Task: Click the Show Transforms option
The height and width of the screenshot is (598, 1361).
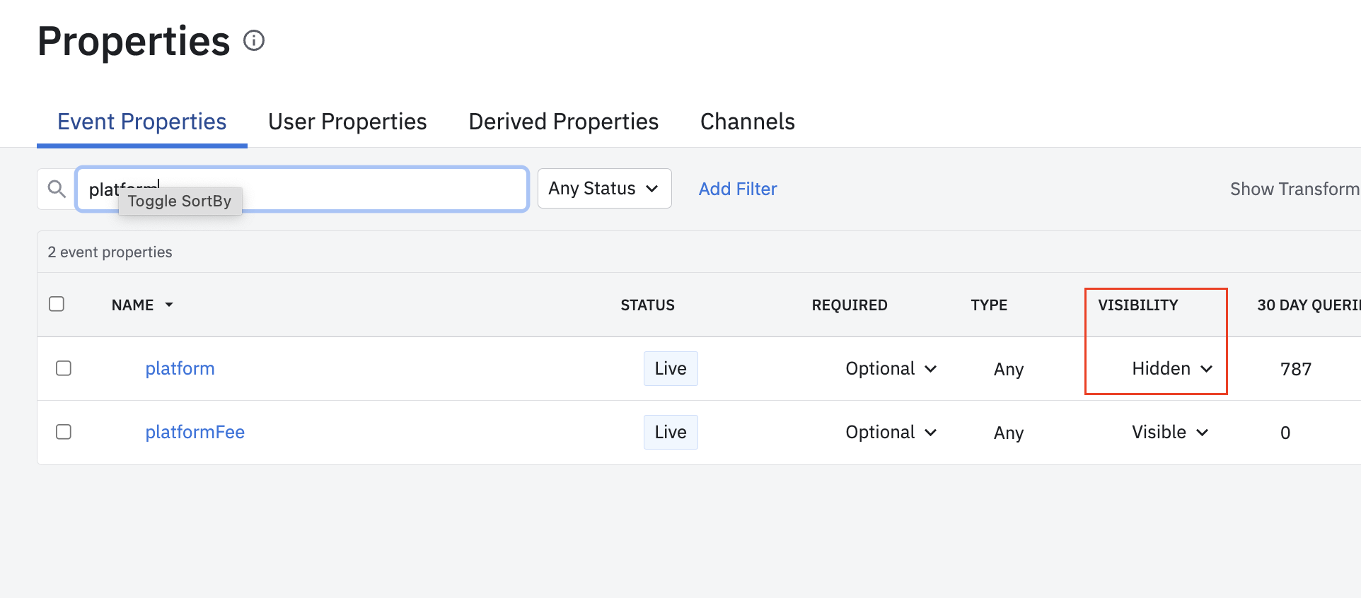Action: pyautogui.click(x=1294, y=189)
